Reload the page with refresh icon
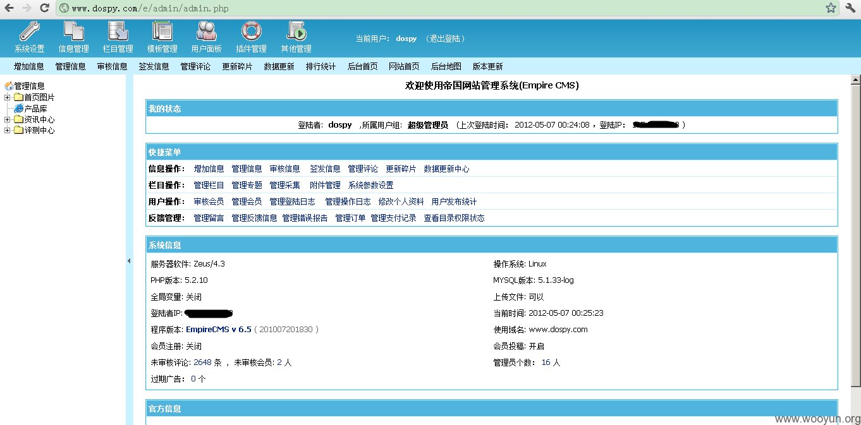The image size is (861, 425). [x=44, y=8]
